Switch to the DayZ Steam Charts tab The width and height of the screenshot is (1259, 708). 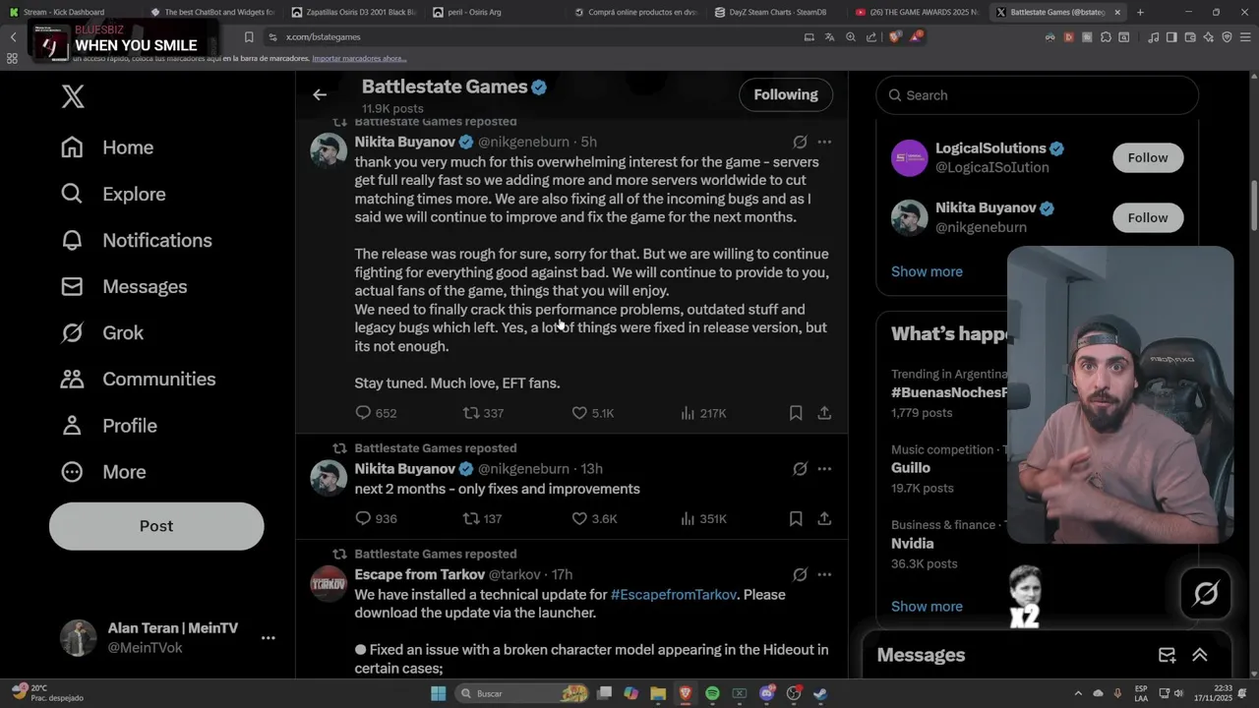coord(775,12)
